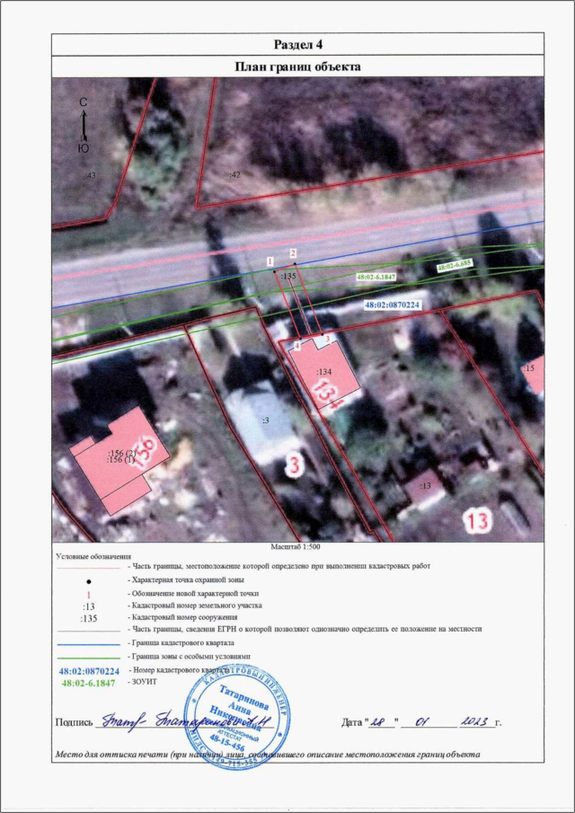The image size is (575, 813).
Task: Click the "Масштаб 1:500" scale text
Action: [297, 545]
